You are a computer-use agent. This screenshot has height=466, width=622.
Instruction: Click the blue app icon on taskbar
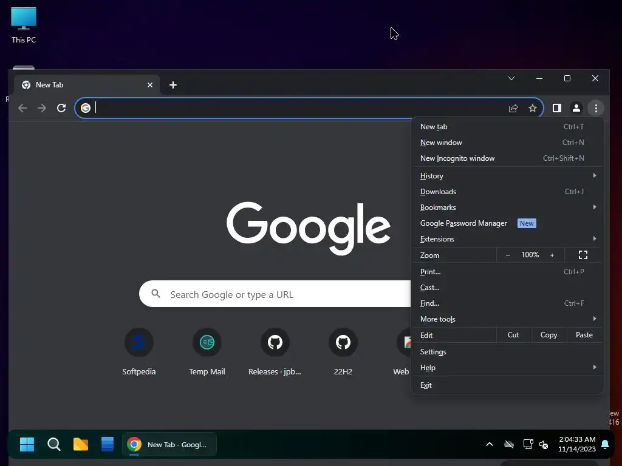point(107,445)
